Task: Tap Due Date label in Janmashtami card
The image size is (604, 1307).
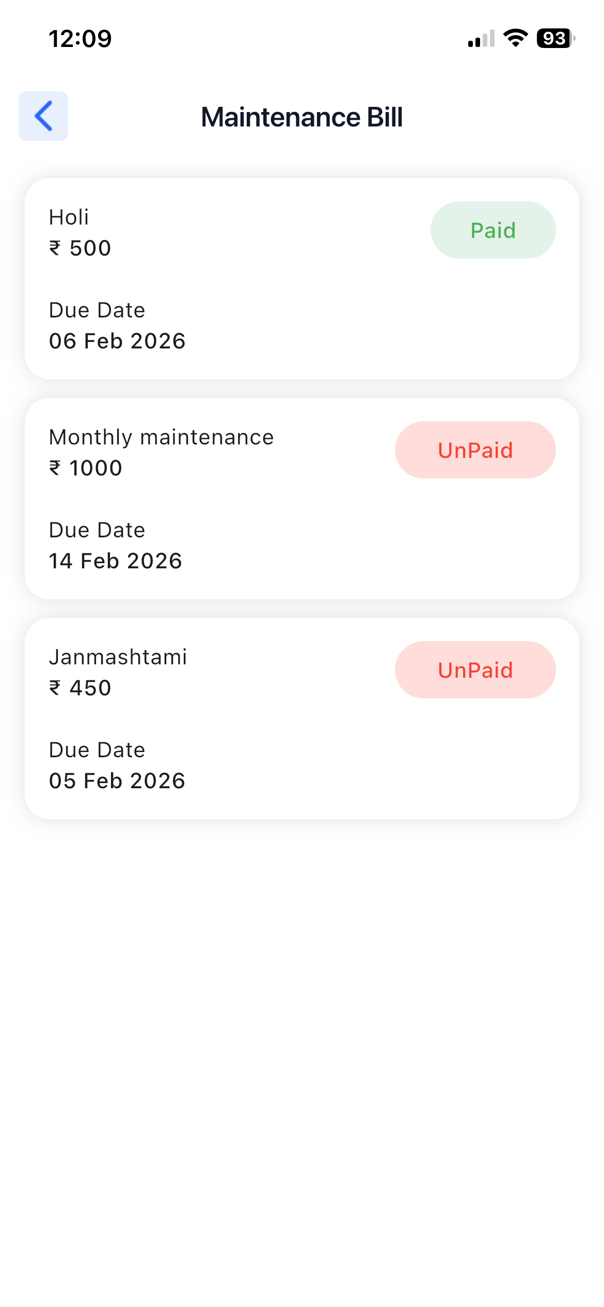Action: [97, 750]
